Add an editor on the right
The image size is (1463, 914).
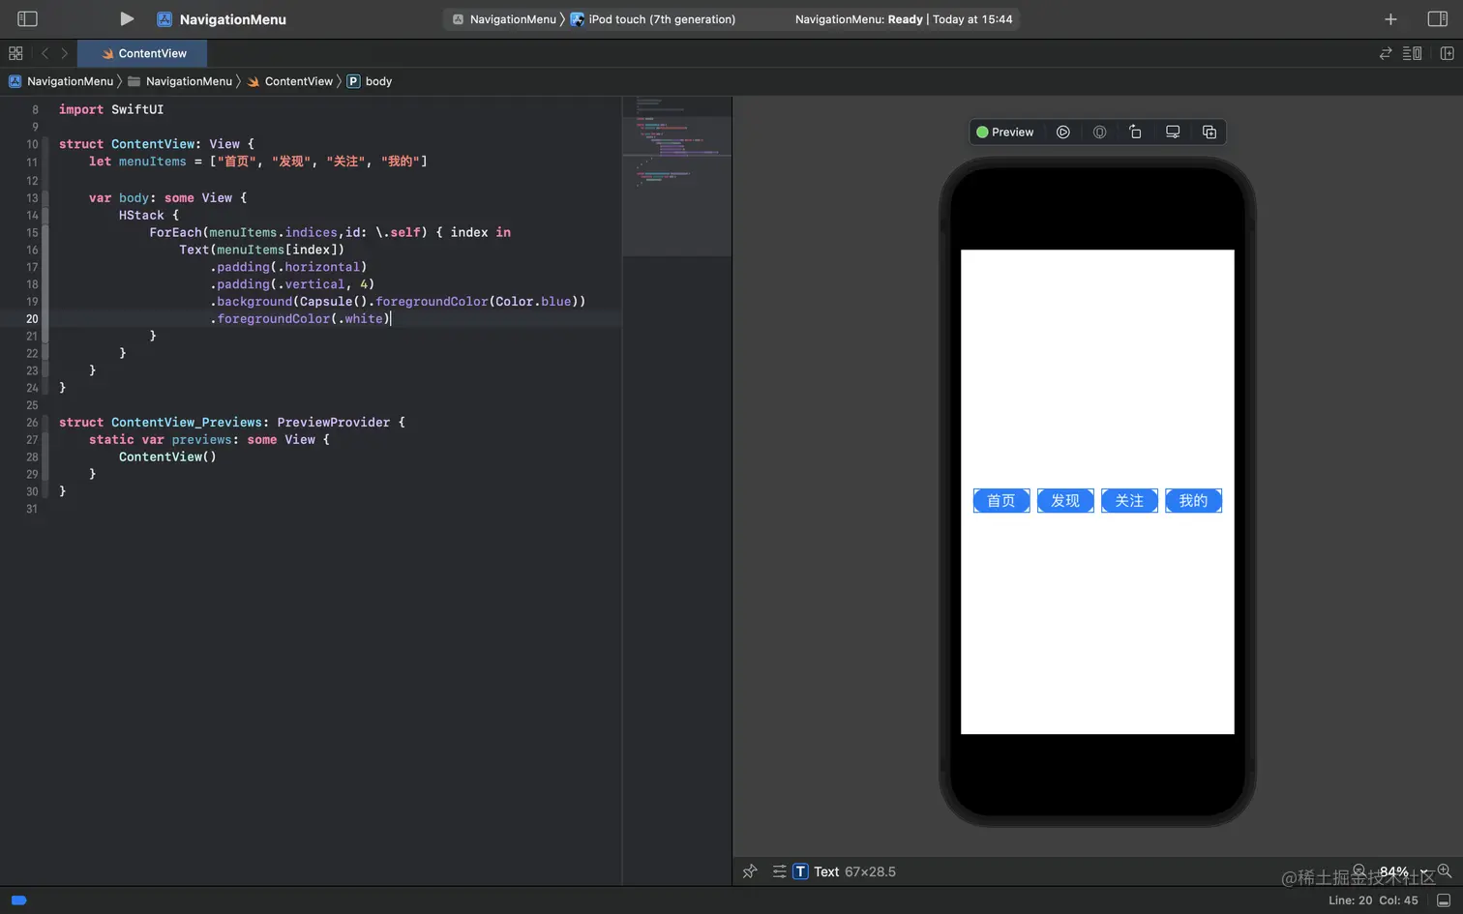(1448, 53)
